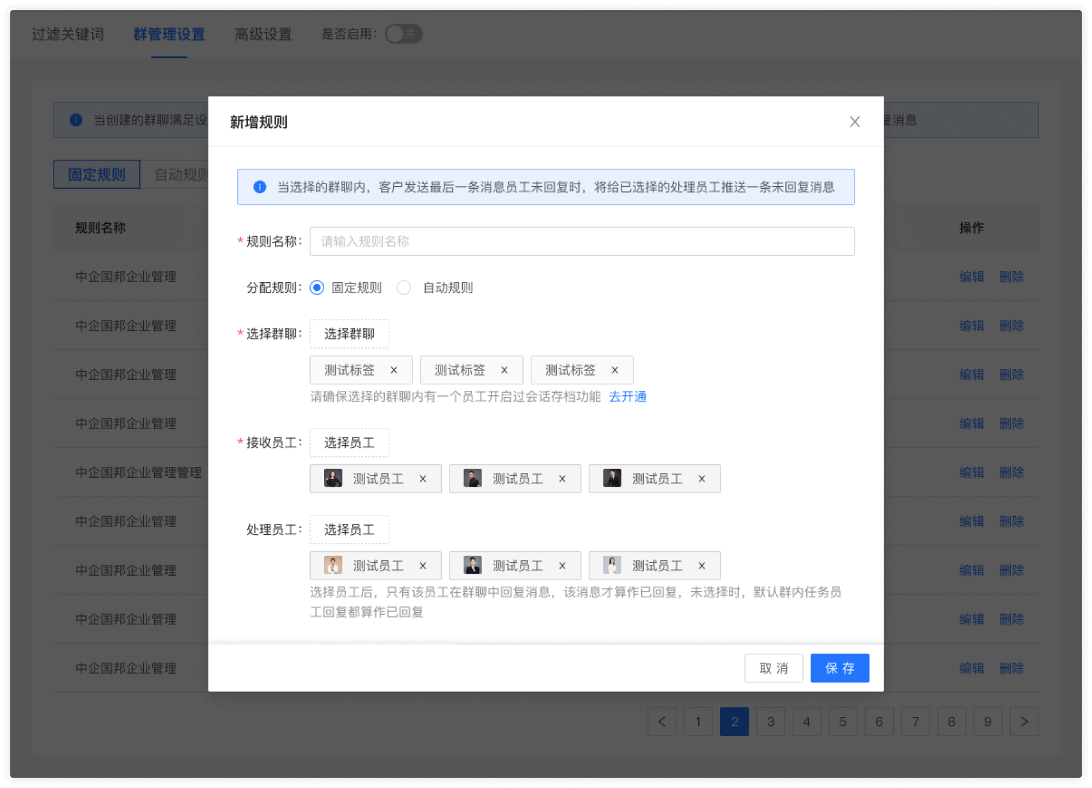1092x788 pixels.
Task: Select the 固定规则 radio option
Action: point(317,288)
